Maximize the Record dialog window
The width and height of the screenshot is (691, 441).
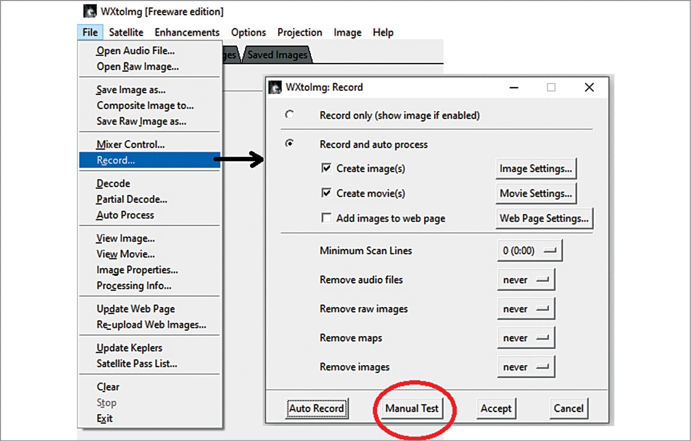(551, 87)
